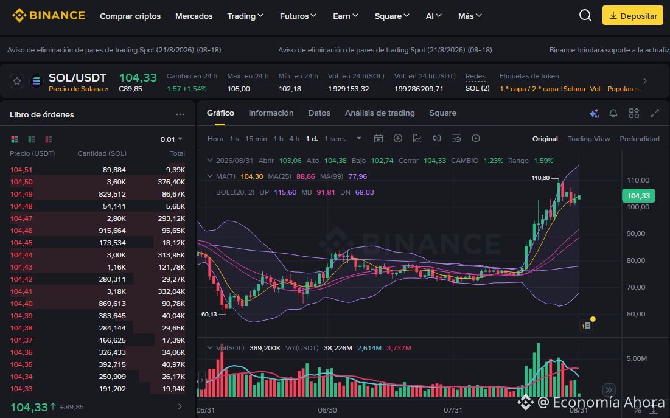Viewport: 670px width, 418px height.
Task: Show only buy orders in order book
Action: click(x=32, y=139)
